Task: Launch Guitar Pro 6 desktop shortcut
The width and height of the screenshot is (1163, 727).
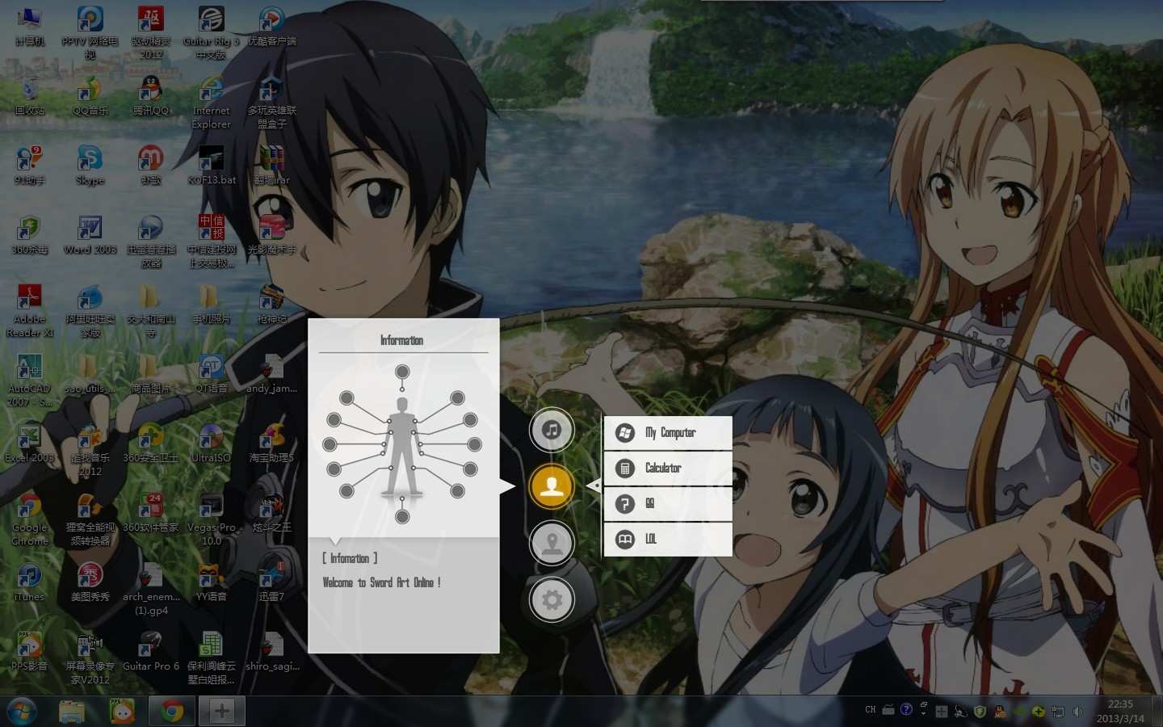Action: pyautogui.click(x=150, y=652)
